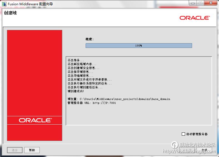This screenshot has width=219, height=157.
Task: Click the 启动管理服务器 checkbox label
Action: pos(197,134)
